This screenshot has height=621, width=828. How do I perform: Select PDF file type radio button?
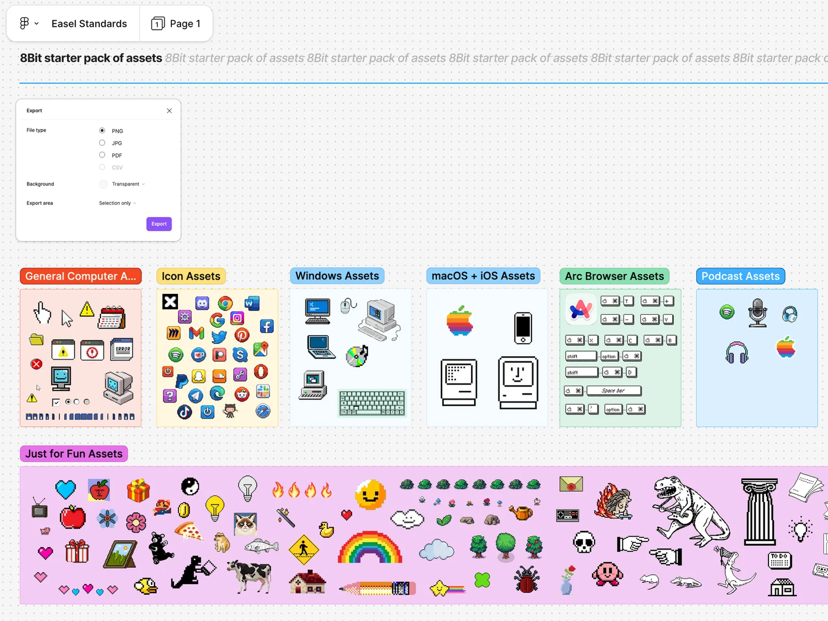pos(102,155)
